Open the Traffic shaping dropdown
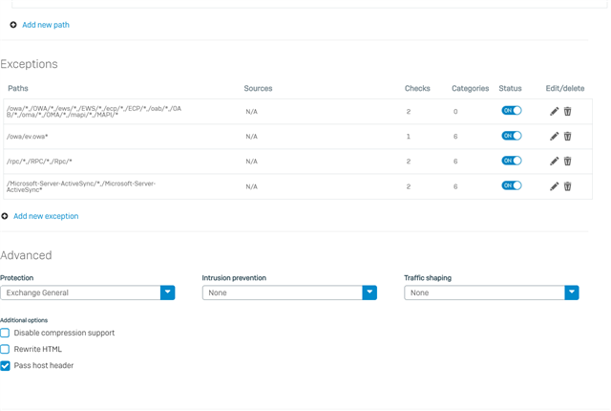This screenshot has height=411, width=611. click(492, 292)
